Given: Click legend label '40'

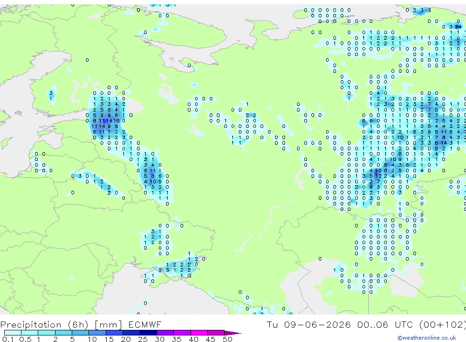Looking at the screenshot, I should 194,339.
